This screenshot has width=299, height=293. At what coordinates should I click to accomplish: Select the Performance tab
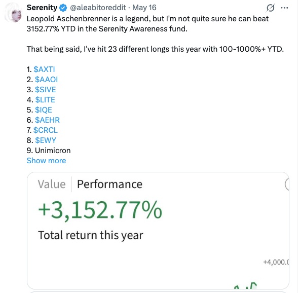coord(109,184)
